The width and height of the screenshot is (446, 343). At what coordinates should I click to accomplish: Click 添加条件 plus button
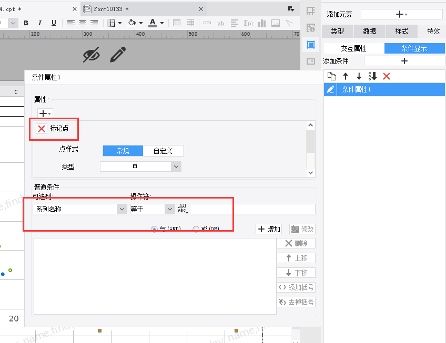coord(404,61)
